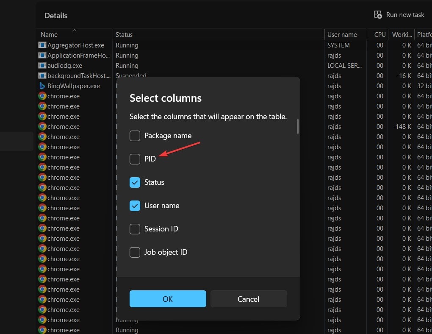
Task: Uncheck the Status column checkbox
Action: point(135,182)
